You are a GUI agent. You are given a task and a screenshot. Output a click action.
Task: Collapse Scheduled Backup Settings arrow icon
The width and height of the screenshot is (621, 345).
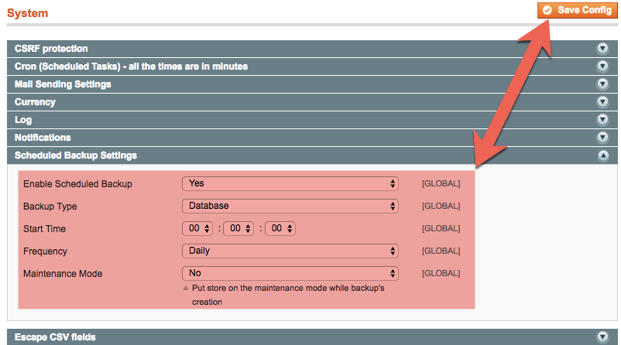coord(602,155)
